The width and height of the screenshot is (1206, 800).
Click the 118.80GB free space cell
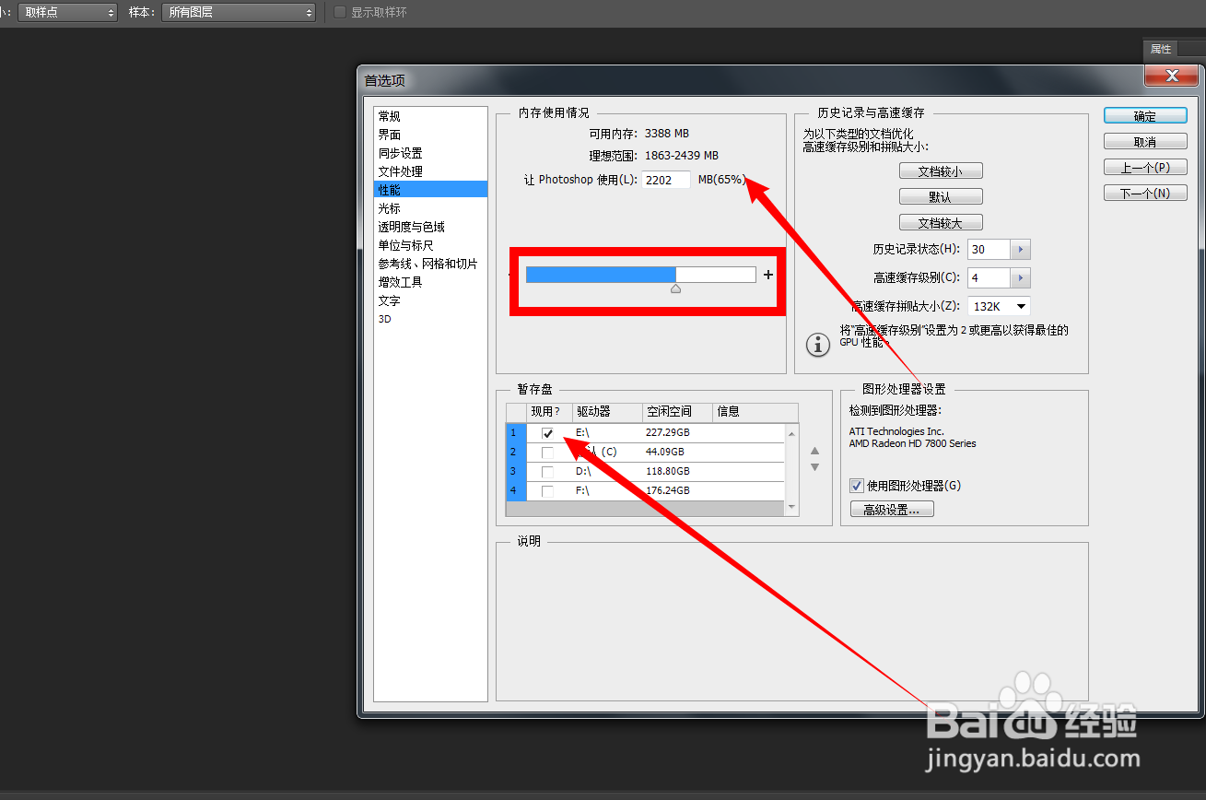668,471
